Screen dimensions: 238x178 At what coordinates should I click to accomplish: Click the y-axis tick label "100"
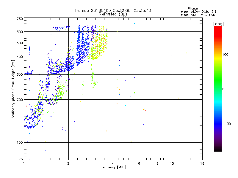20,142
